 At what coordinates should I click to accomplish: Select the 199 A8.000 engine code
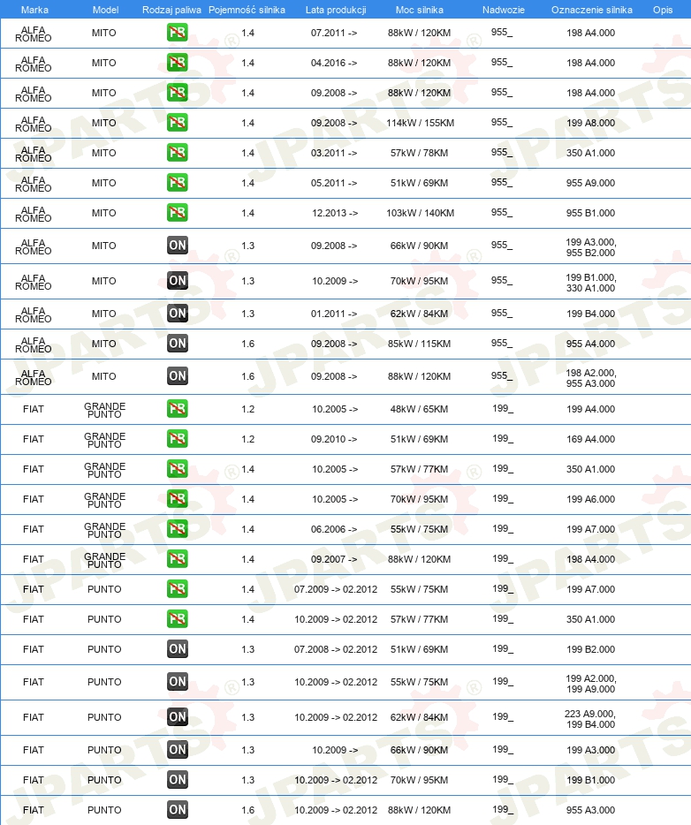click(x=590, y=123)
